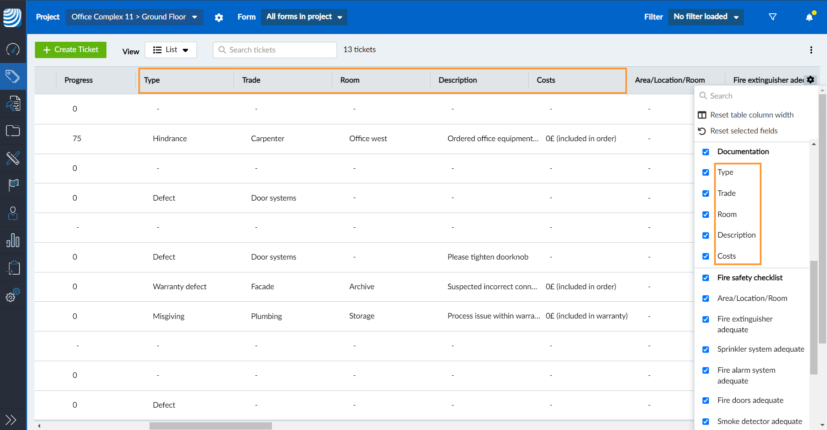Expand the sidebar with double chevron
This screenshot has height=430, width=827.
[11, 420]
